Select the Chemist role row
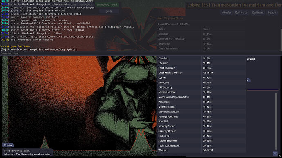Viewport: 282px width, 158px height. pos(201,63)
